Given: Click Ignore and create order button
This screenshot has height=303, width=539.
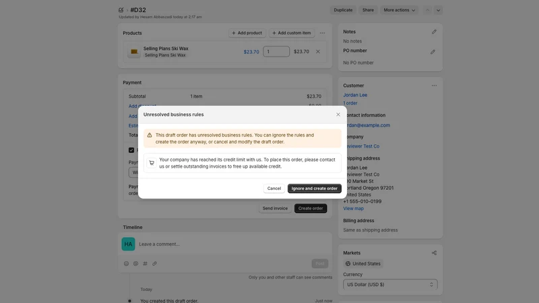Looking at the screenshot, I should coord(314,189).
